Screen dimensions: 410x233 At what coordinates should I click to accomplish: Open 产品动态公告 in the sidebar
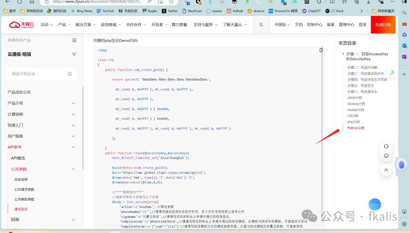tap(19, 92)
